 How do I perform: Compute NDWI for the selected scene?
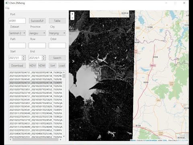point(42,66)
